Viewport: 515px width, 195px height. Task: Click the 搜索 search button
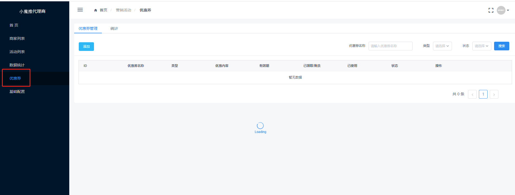501,46
